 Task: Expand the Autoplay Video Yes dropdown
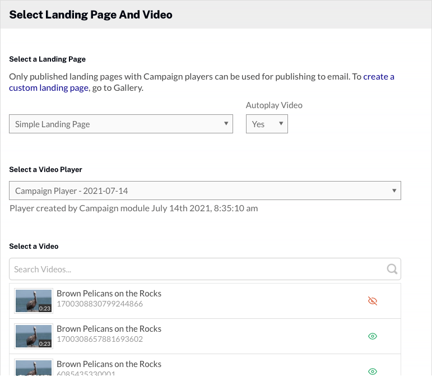[x=267, y=124]
